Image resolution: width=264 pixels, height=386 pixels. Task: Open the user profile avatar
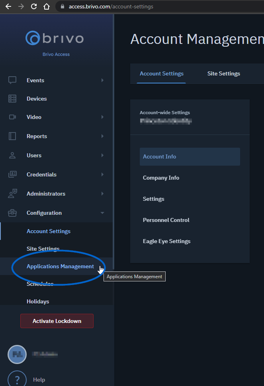[17, 354]
